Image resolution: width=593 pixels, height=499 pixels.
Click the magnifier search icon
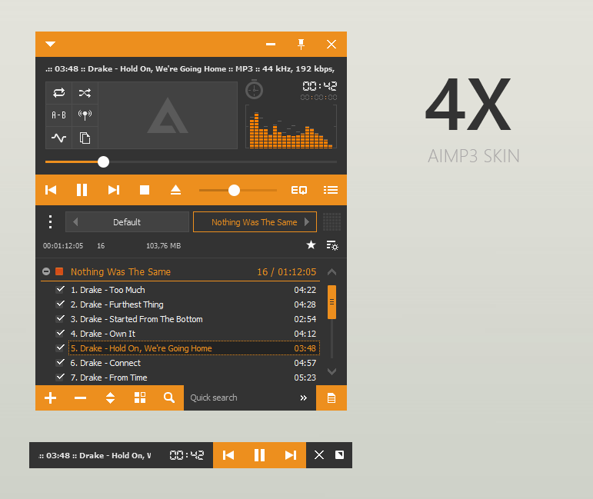pos(169,398)
